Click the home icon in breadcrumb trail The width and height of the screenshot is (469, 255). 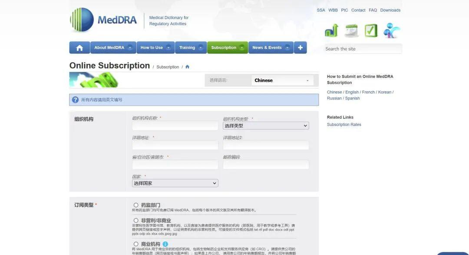[x=187, y=66]
